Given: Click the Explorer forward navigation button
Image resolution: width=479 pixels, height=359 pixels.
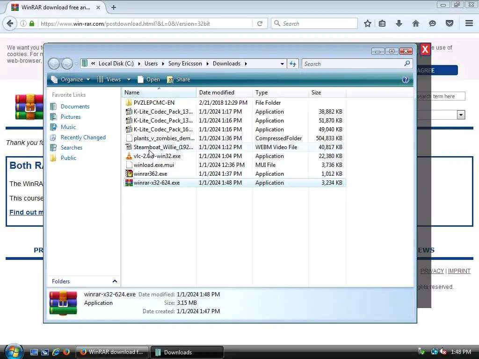Looking at the screenshot, I should [67, 64].
